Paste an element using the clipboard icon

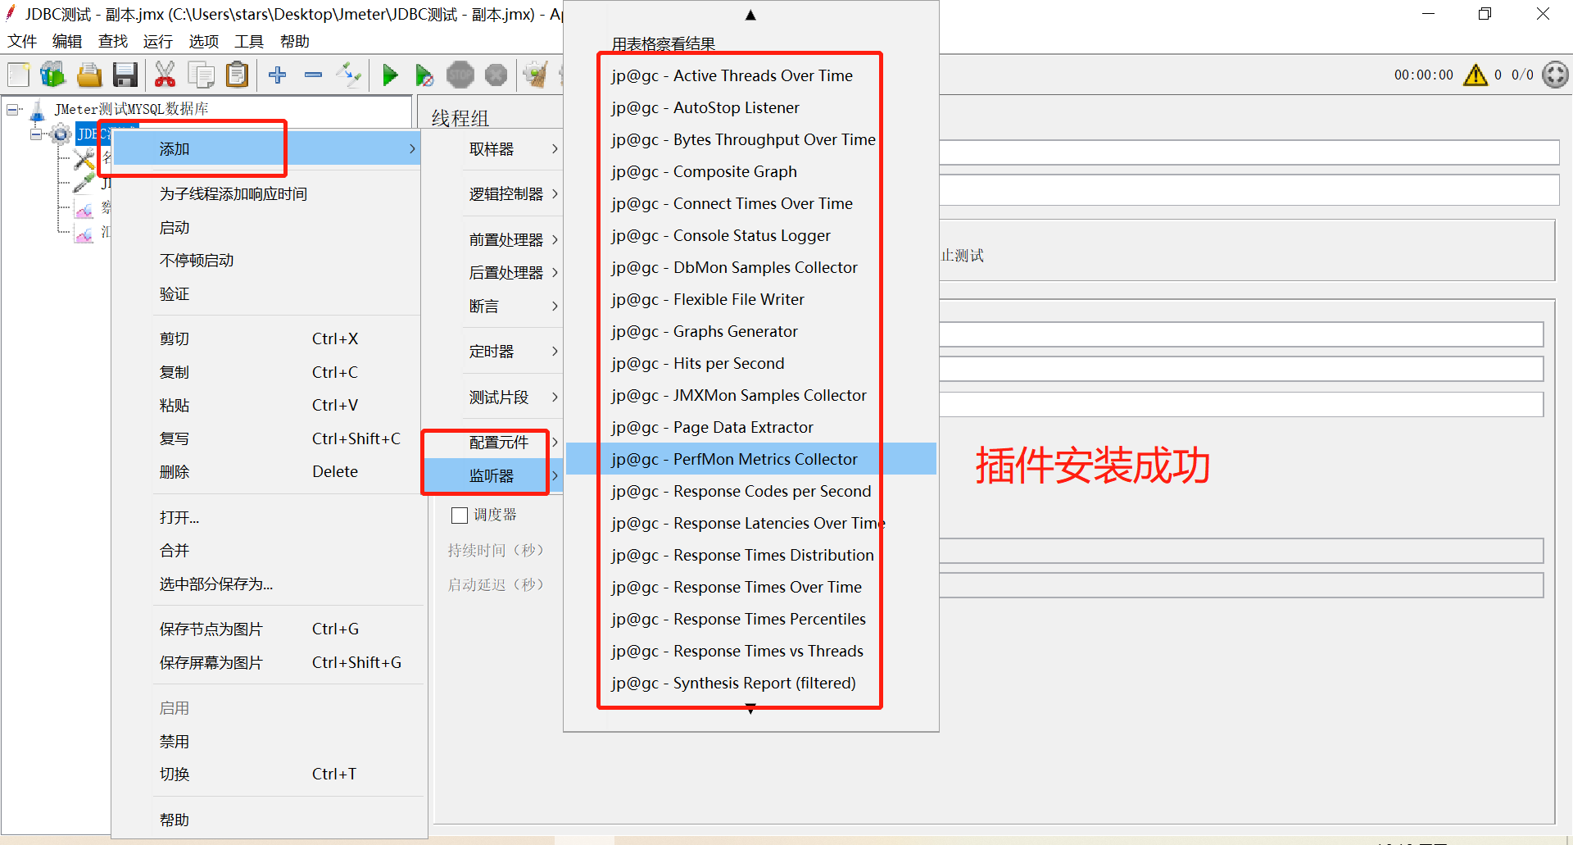[237, 75]
